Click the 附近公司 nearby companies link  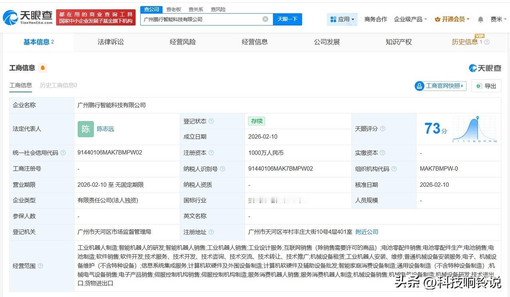366,232
